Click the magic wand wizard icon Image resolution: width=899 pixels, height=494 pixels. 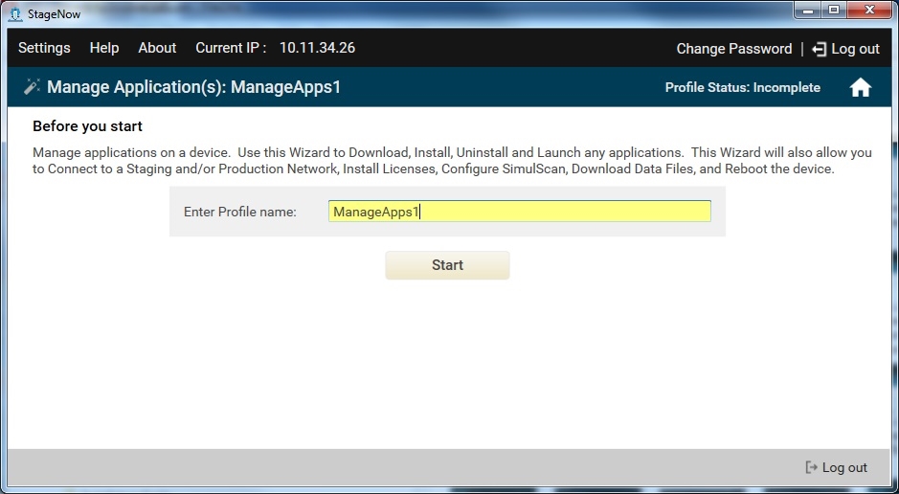click(32, 87)
